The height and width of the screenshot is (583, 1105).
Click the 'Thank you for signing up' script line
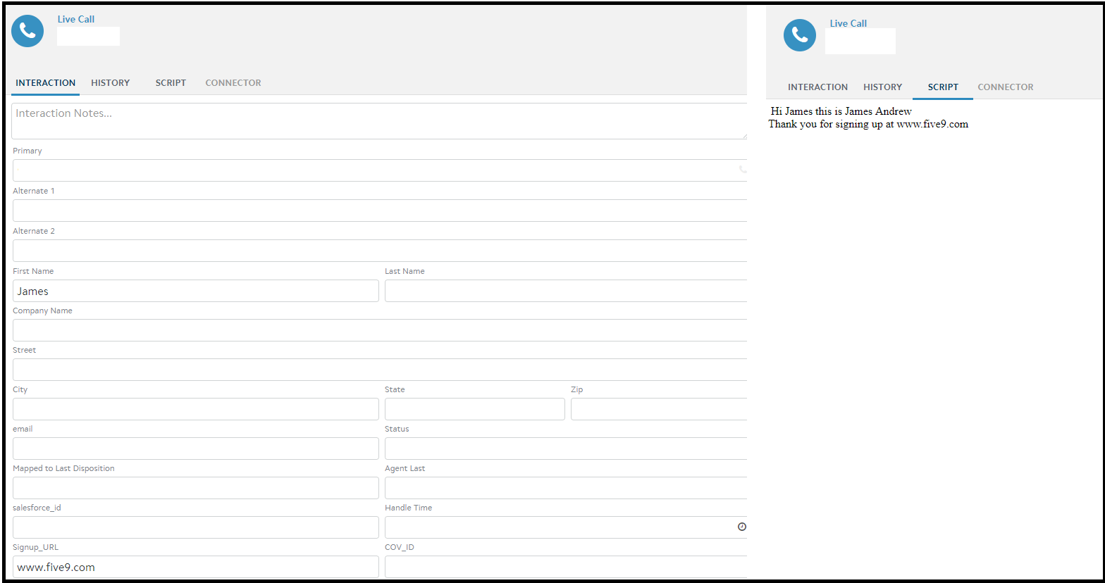coord(868,124)
